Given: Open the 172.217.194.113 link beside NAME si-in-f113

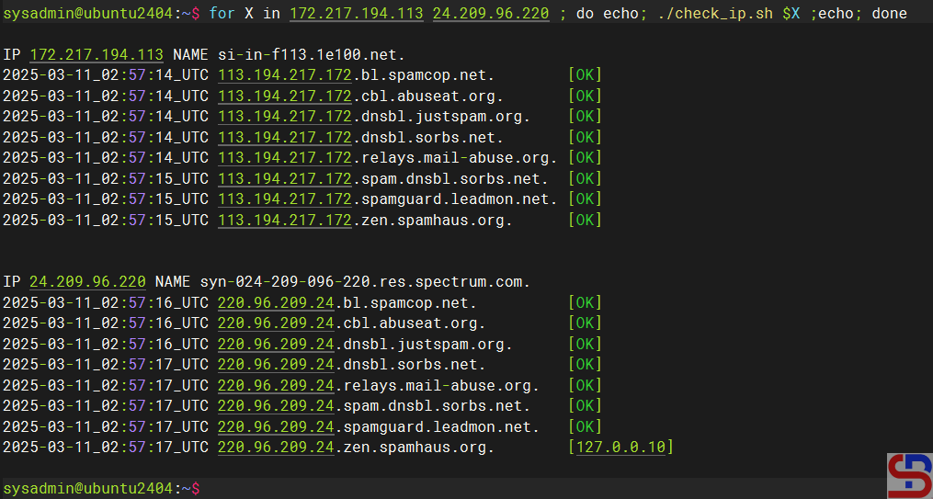Looking at the screenshot, I should coord(97,55).
